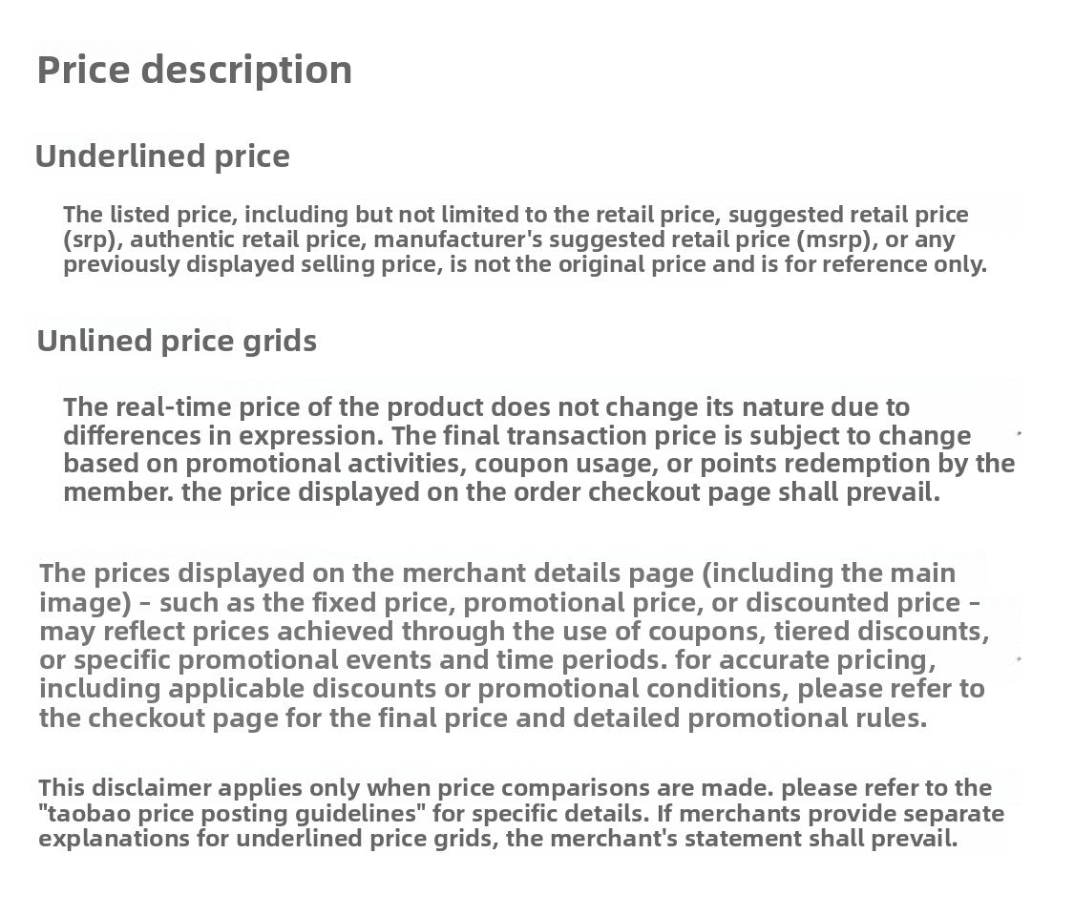
Task: Click '(including the main image)' text
Action: [x=497, y=588]
